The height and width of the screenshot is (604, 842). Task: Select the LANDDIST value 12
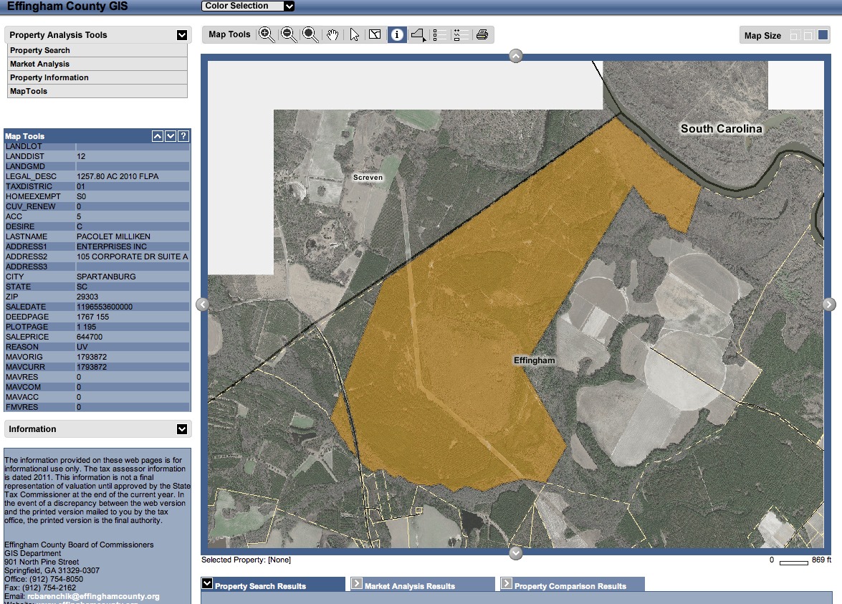[81, 157]
